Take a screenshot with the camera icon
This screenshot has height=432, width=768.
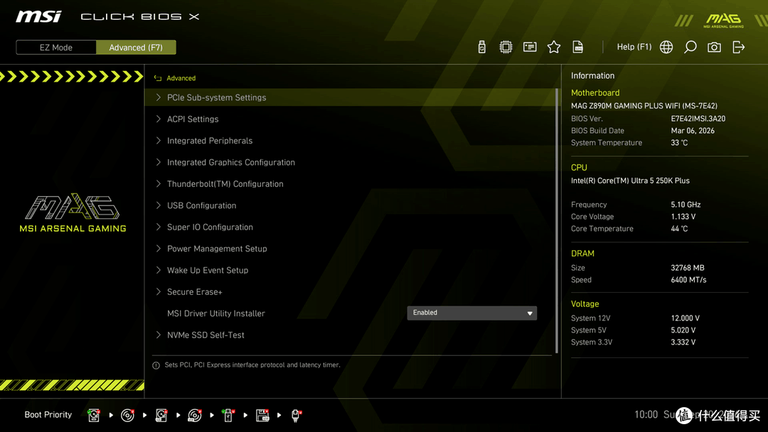tap(714, 47)
